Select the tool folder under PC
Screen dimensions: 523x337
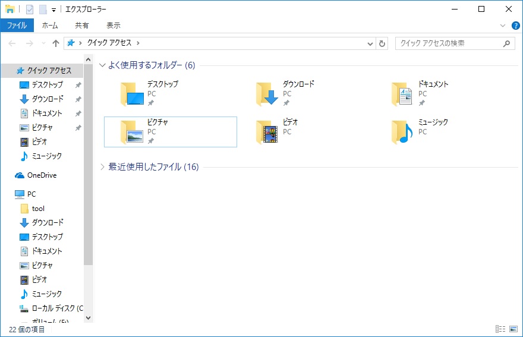pos(38,209)
